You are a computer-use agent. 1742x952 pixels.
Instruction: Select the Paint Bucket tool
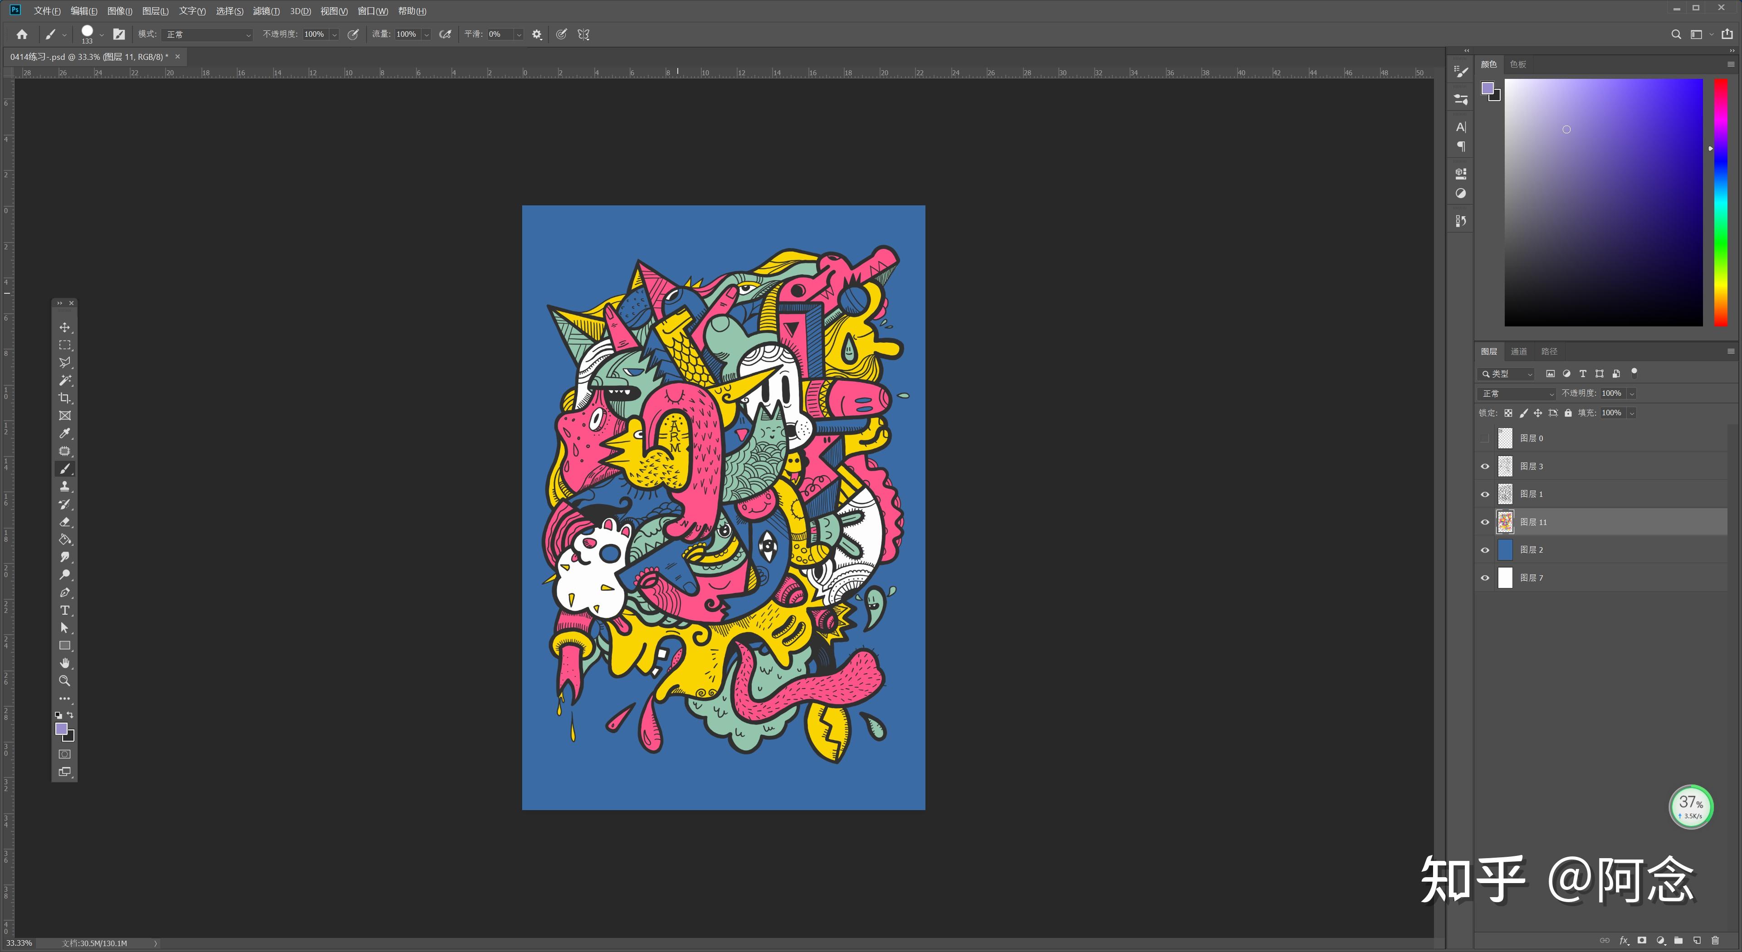pos(64,539)
